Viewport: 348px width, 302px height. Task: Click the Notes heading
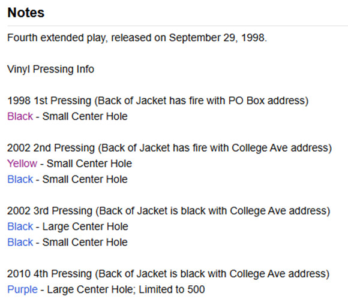click(26, 13)
